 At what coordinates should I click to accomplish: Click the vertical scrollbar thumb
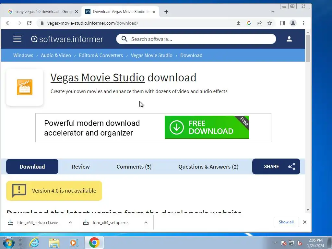point(308,48)
